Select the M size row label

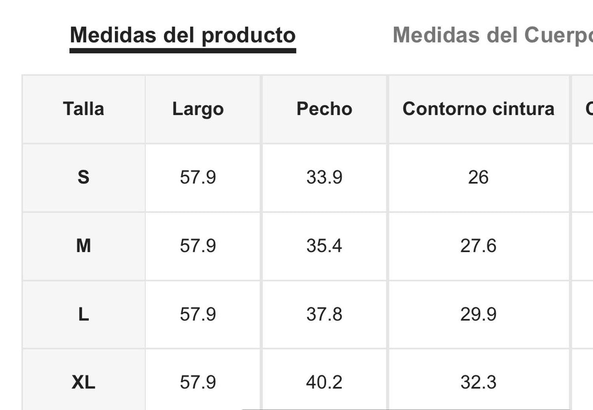84,245
